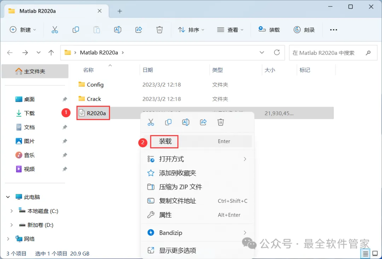Click the search box for Matlab R2020a
This screenshot has width=382, height=259.
[334, 53]
